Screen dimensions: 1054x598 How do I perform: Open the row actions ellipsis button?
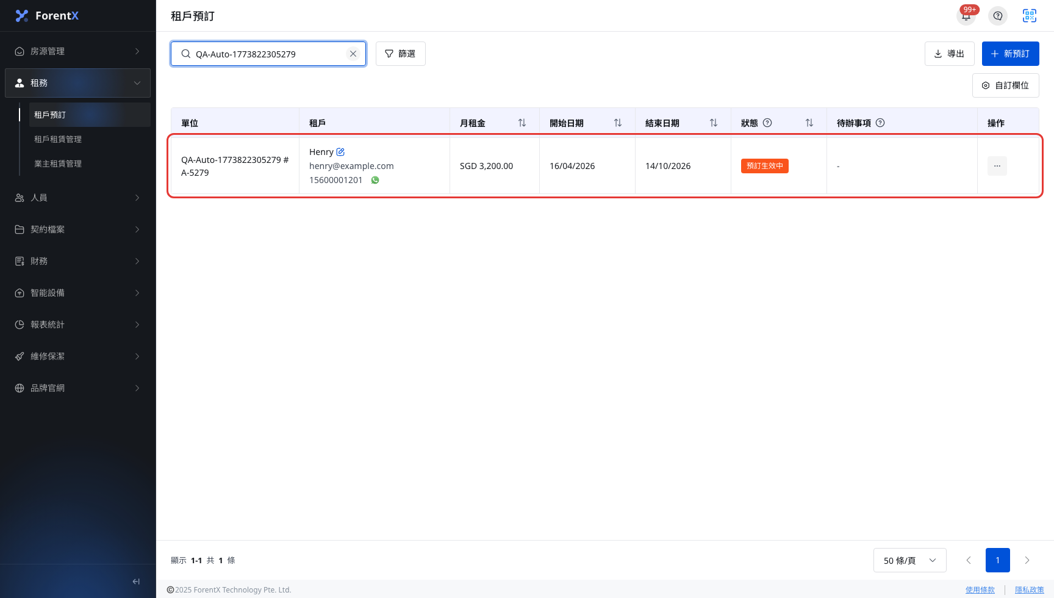tap(997, 166)
